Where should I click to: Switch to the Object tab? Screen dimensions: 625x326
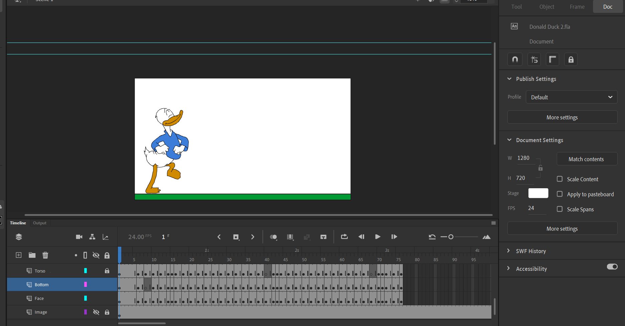click(546, 6)
